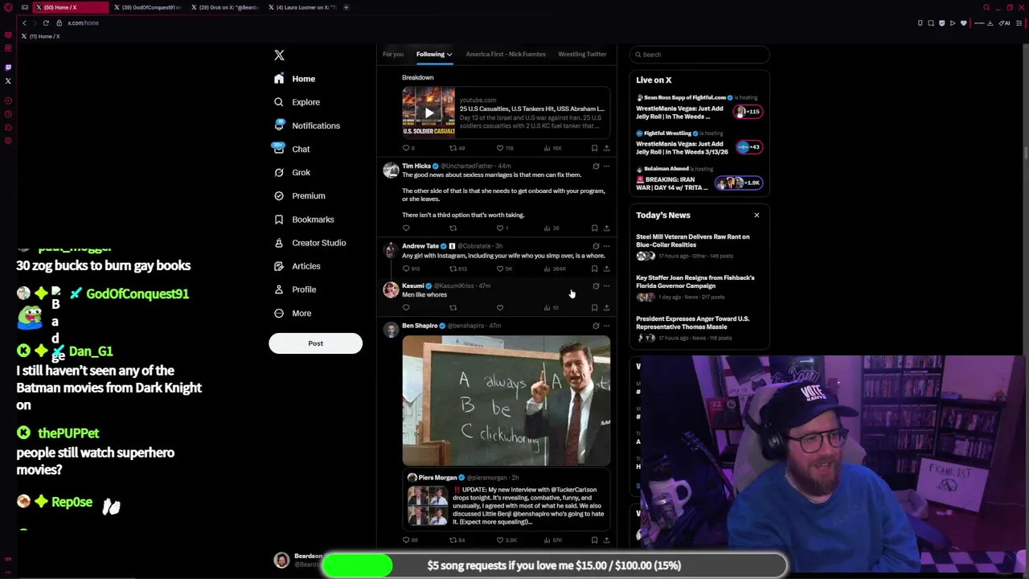This screenshot has width=1029, height=579.
Task: Click the x.com/home address bar
Action: (83, 23)
